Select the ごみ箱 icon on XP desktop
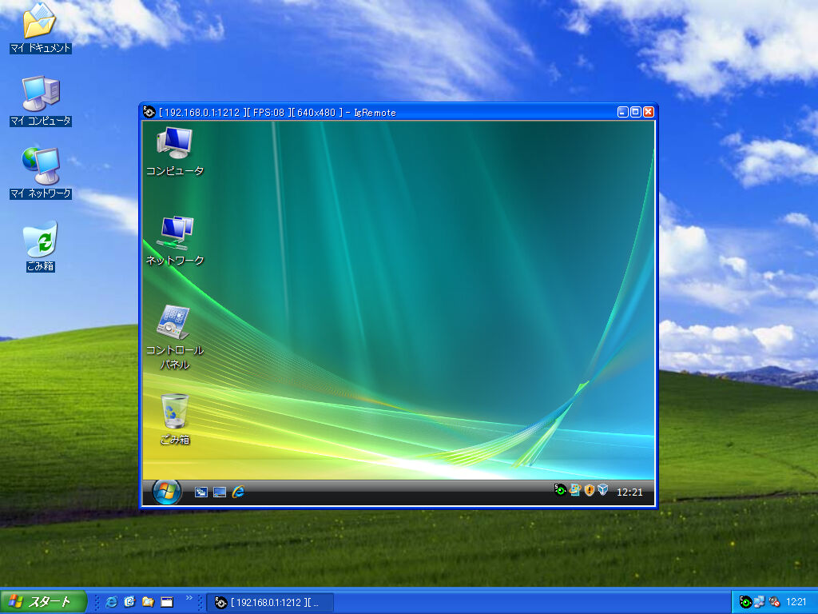The height and width of the screenshot is (614, 818). pyautogui.click(x=40, y=246)
